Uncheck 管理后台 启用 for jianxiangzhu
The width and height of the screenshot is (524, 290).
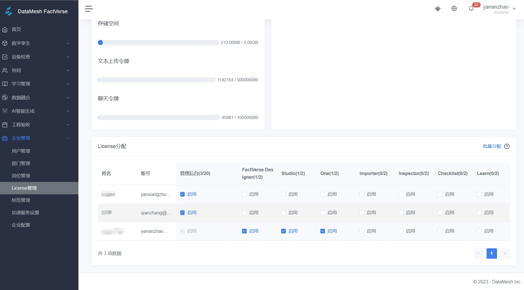pos(182,194)
